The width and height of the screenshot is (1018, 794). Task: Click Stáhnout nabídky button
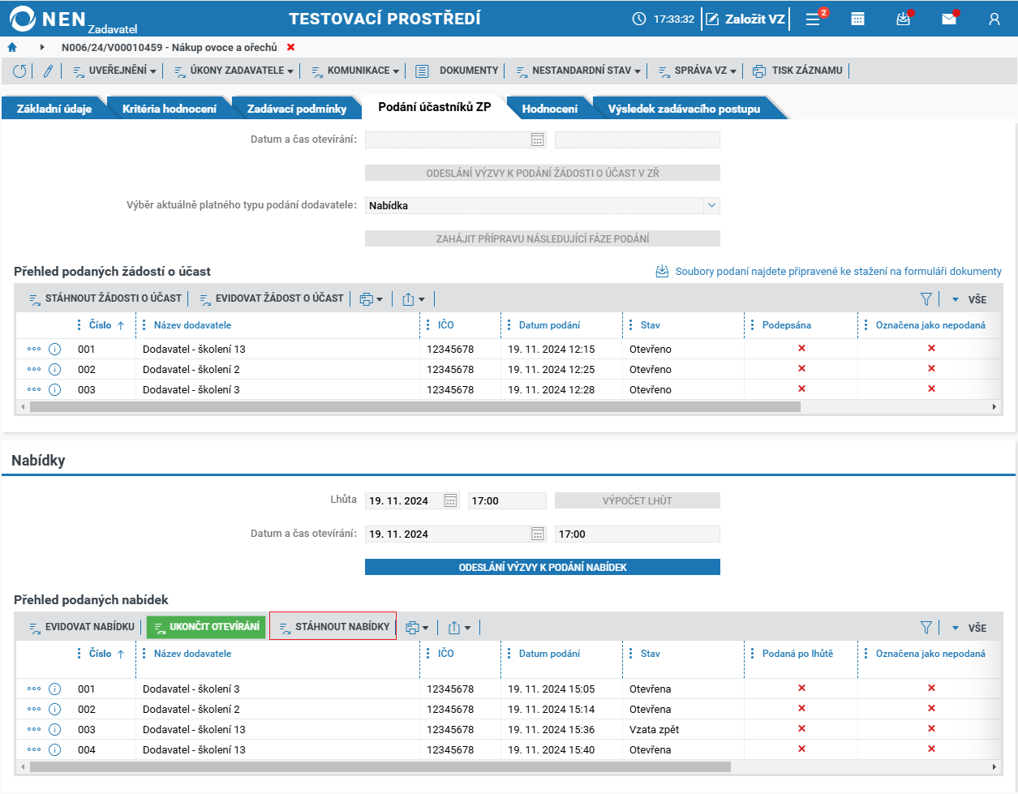[x=333, y=626]
